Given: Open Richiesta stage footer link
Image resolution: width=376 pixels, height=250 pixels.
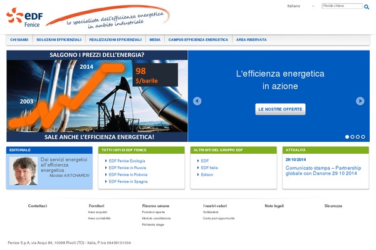Looking at the screenshot, I should (153, 224).
